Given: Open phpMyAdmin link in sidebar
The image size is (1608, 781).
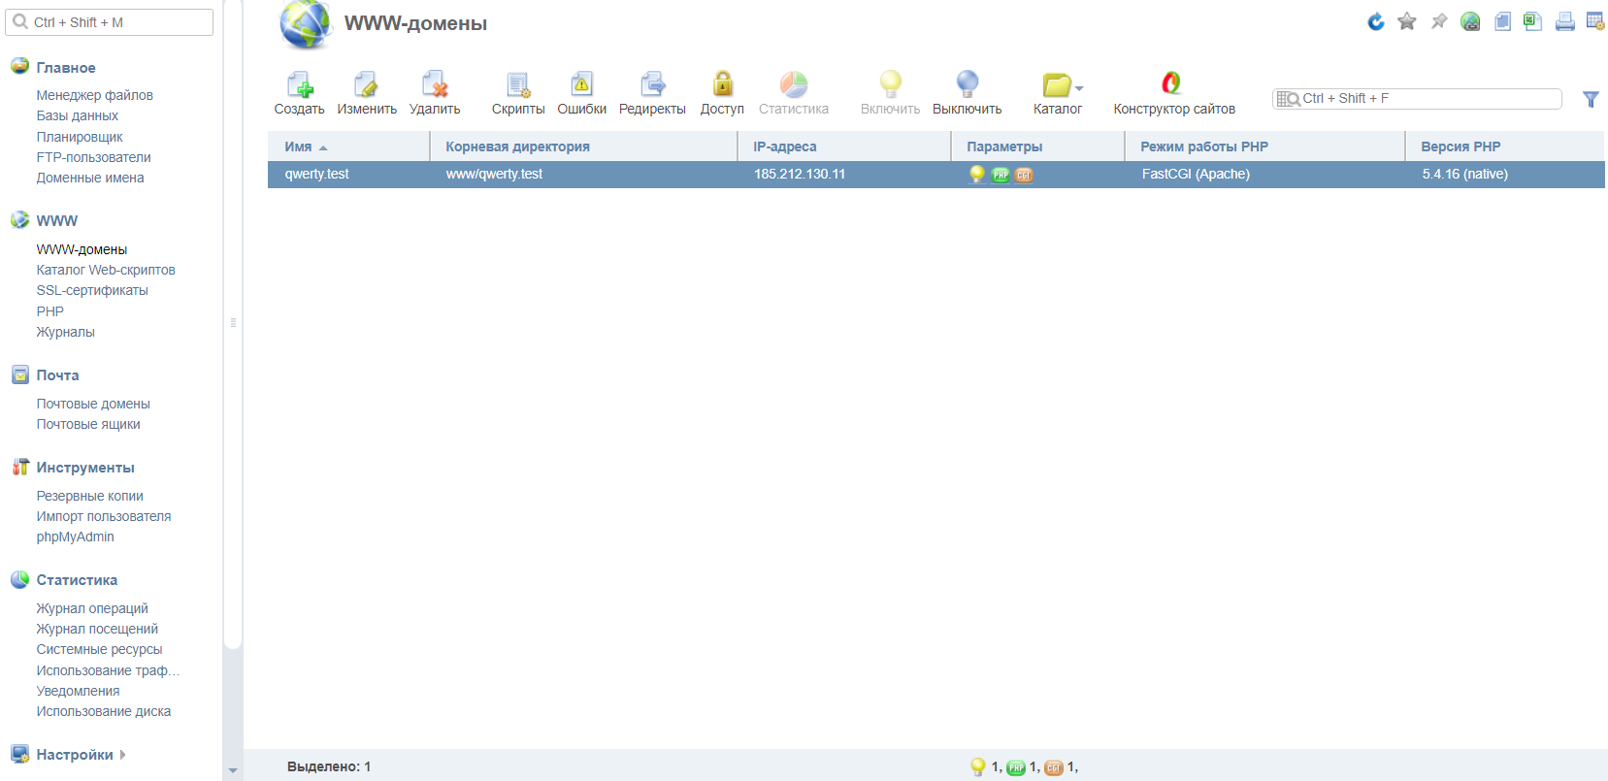Looking at the screenshot, I should click(75, 537).
